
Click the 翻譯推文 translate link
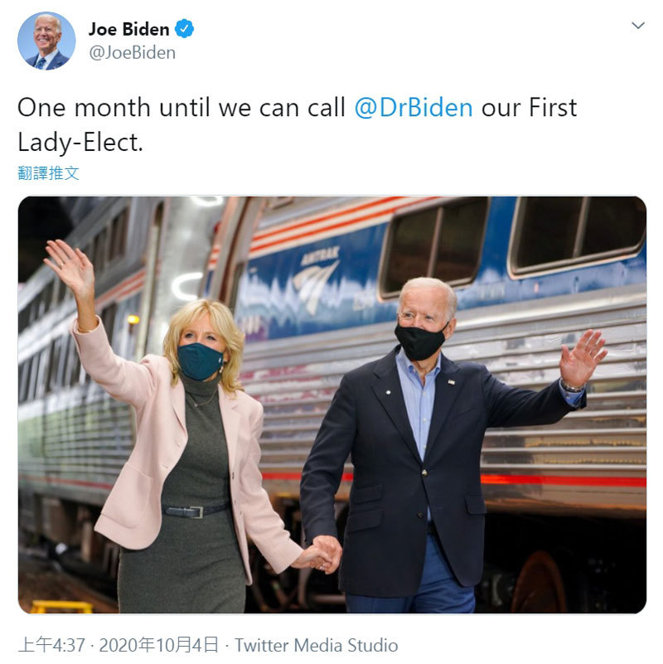coord(48,172)
